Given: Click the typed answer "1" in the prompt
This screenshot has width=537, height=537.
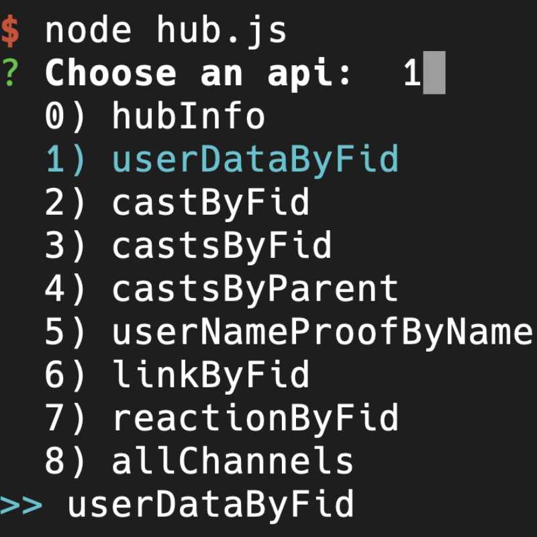Looking at the screenshot, I should pos(411,74).
